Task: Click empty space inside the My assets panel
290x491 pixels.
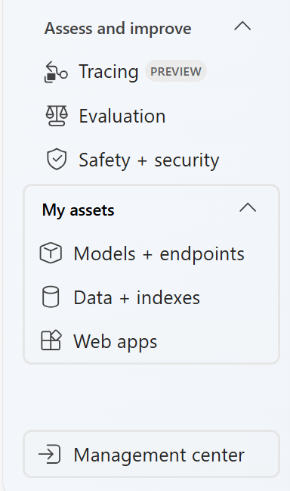Action: pos(219,341)
